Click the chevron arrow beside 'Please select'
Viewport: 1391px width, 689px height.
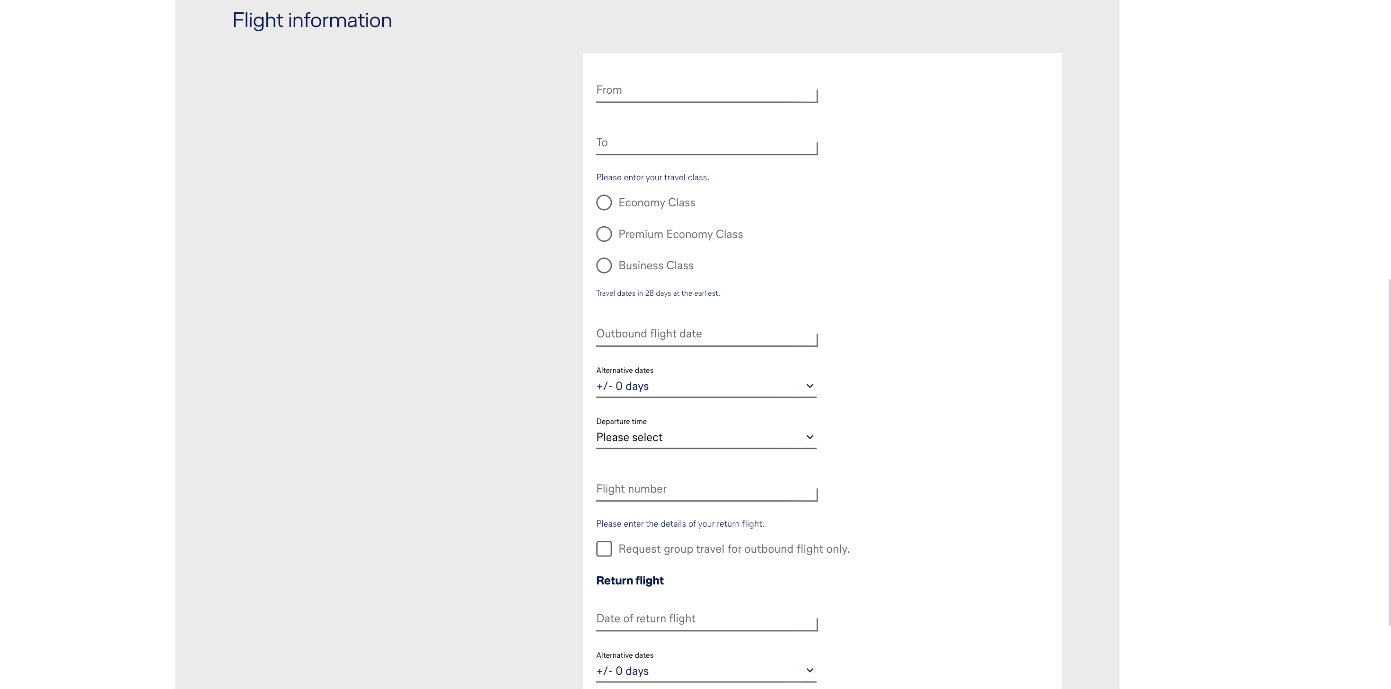(810, 437)
